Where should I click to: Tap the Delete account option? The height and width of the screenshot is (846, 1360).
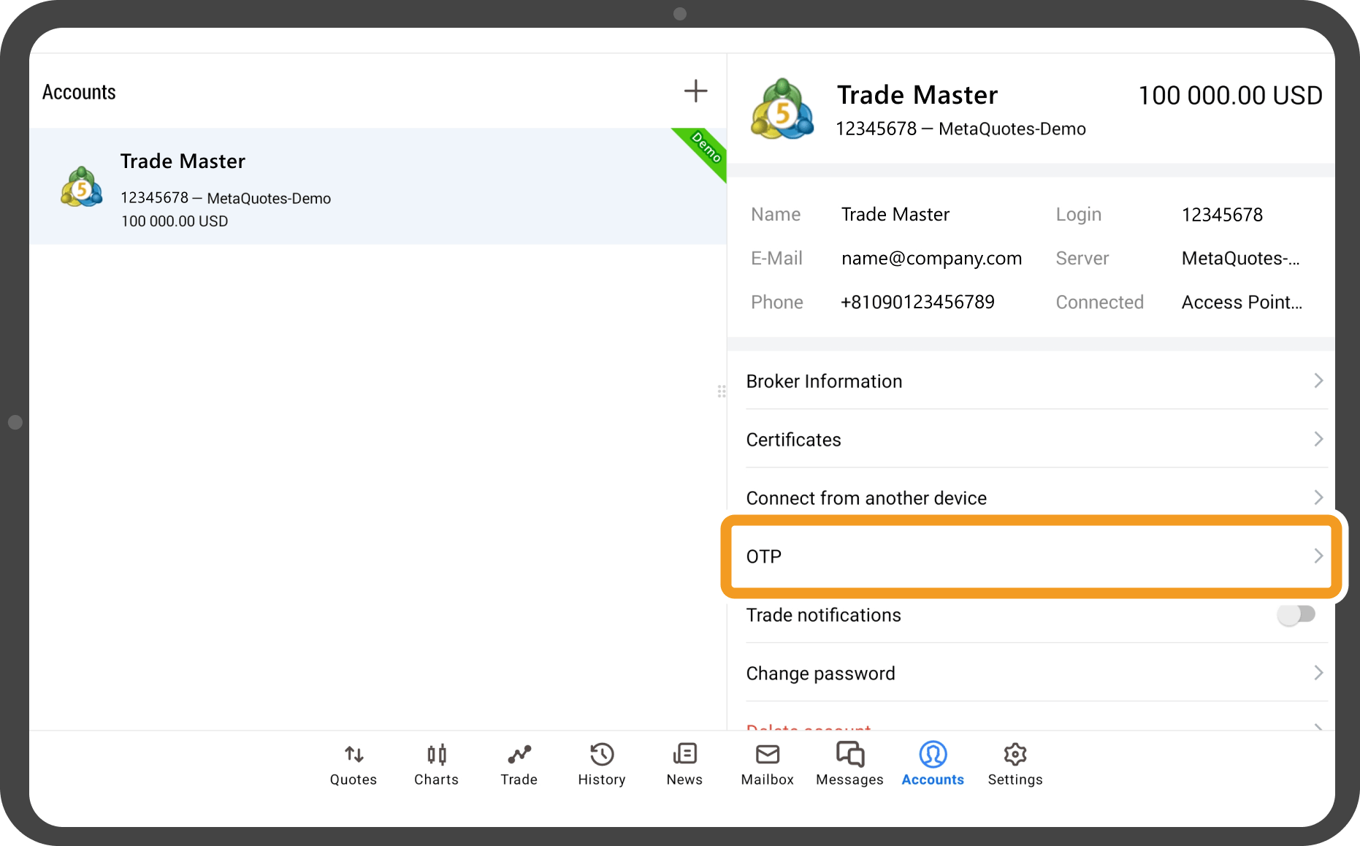pyautogui.click(x=809, y=727)
